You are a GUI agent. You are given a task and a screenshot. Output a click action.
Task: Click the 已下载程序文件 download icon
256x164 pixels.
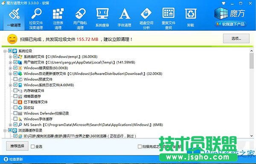pyautogui.click(x=20, y=102)
